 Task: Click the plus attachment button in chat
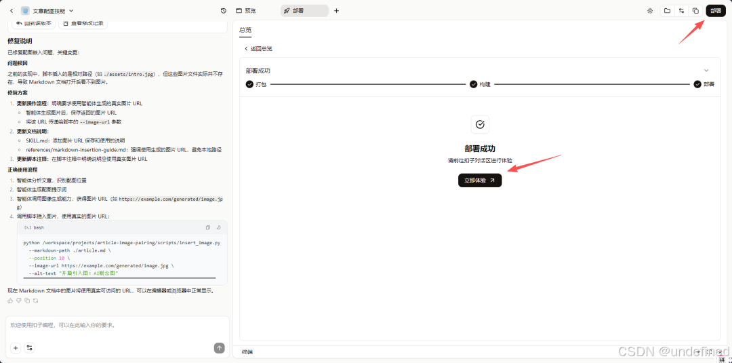(16, 348)
